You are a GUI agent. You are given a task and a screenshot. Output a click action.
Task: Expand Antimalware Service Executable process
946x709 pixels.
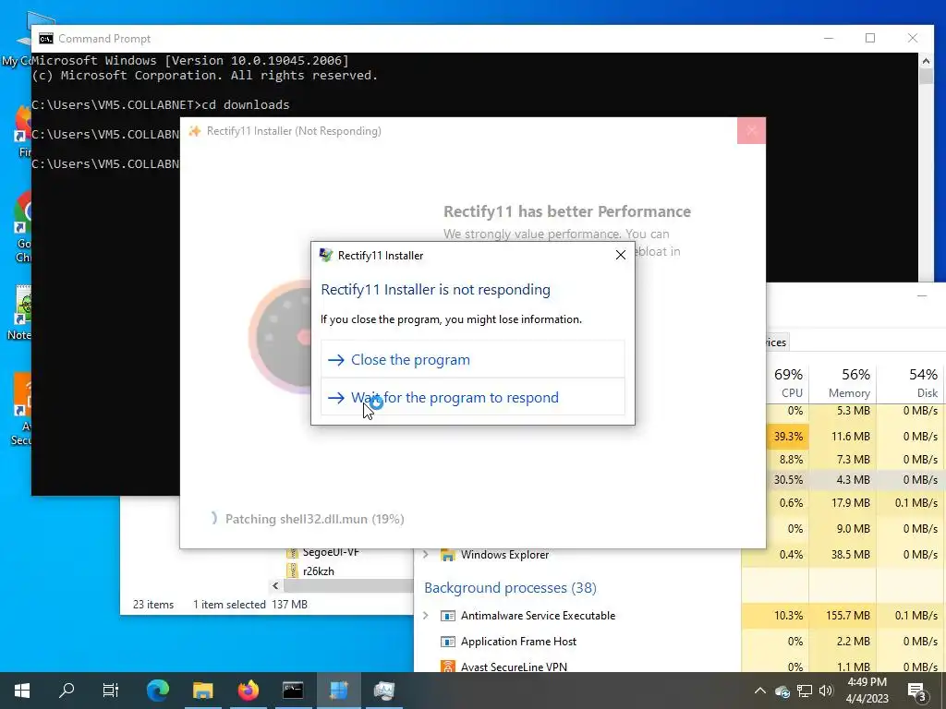coord(425,616)
